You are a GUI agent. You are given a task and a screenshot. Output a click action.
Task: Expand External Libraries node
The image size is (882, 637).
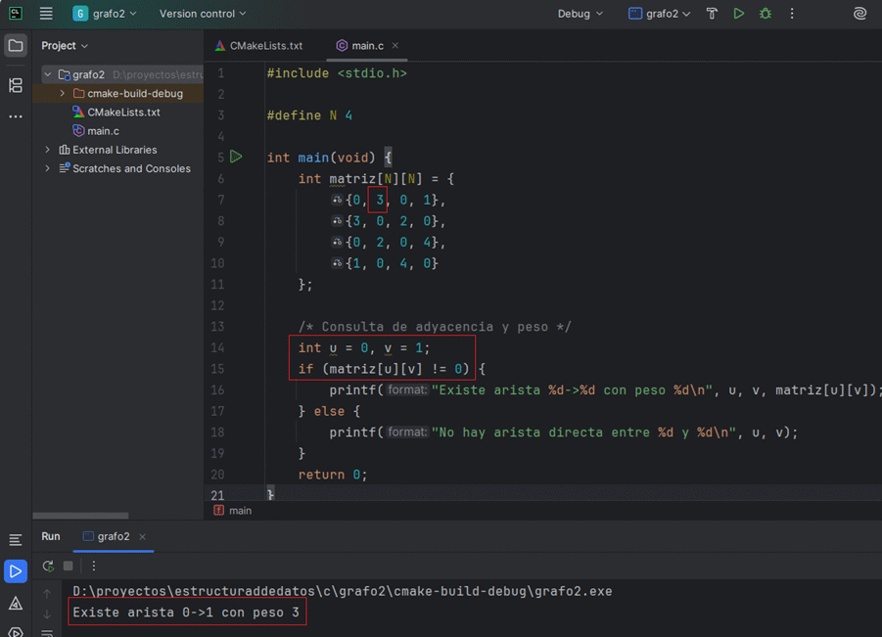coord(48,150)
